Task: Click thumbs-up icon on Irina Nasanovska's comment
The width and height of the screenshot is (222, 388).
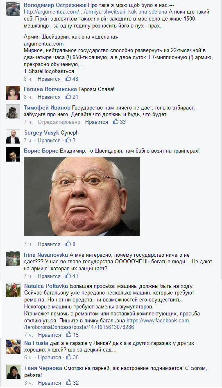Action: [68, 275]
